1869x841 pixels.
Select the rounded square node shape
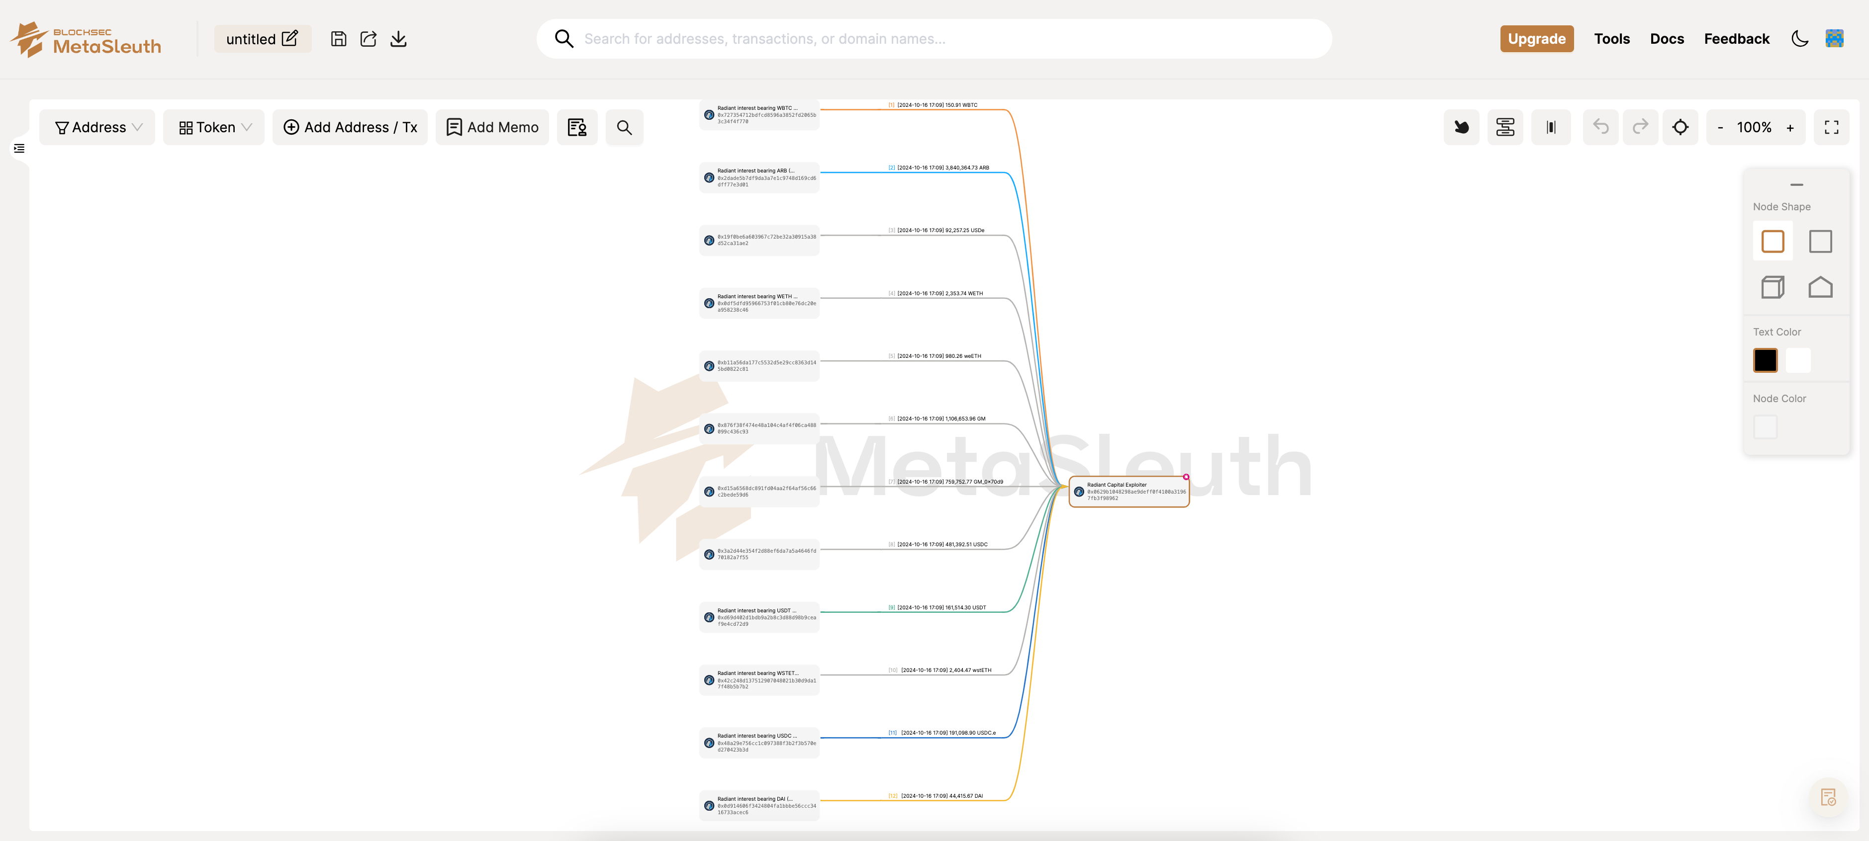click(x=1773, y=242)
